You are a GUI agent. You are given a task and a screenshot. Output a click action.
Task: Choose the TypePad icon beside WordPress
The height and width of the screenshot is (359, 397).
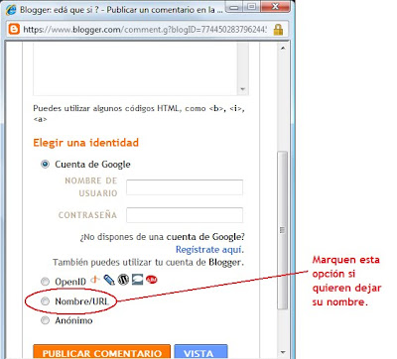[x=137, y=280]
